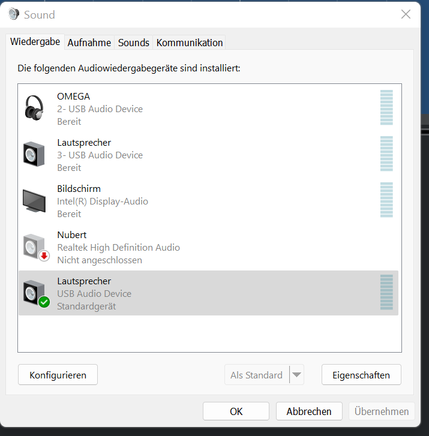Switch to the Wiedergabe tab
The height and width of the screenshot is (436, 429).
[35, 42]
